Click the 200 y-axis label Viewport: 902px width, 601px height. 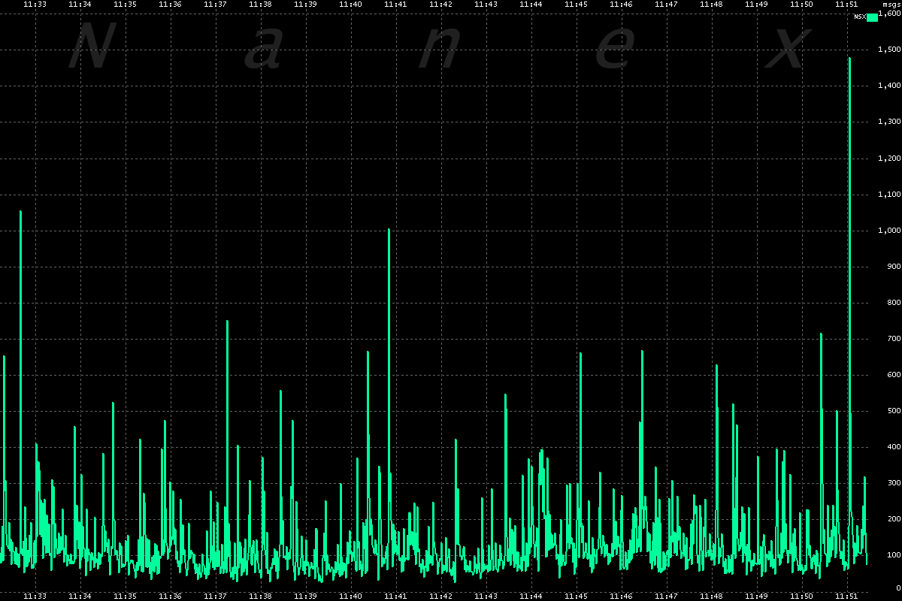pos(894,519)
